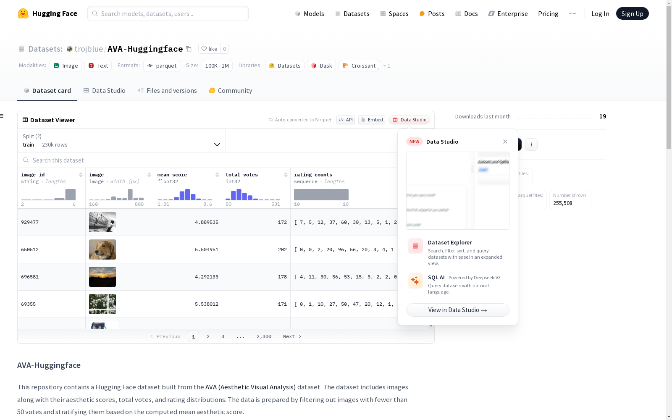Select the Croissant library tag
Image resolution: width=672 pixels, height=420 pixels.
pyautogui.click(x=359, y=66)
